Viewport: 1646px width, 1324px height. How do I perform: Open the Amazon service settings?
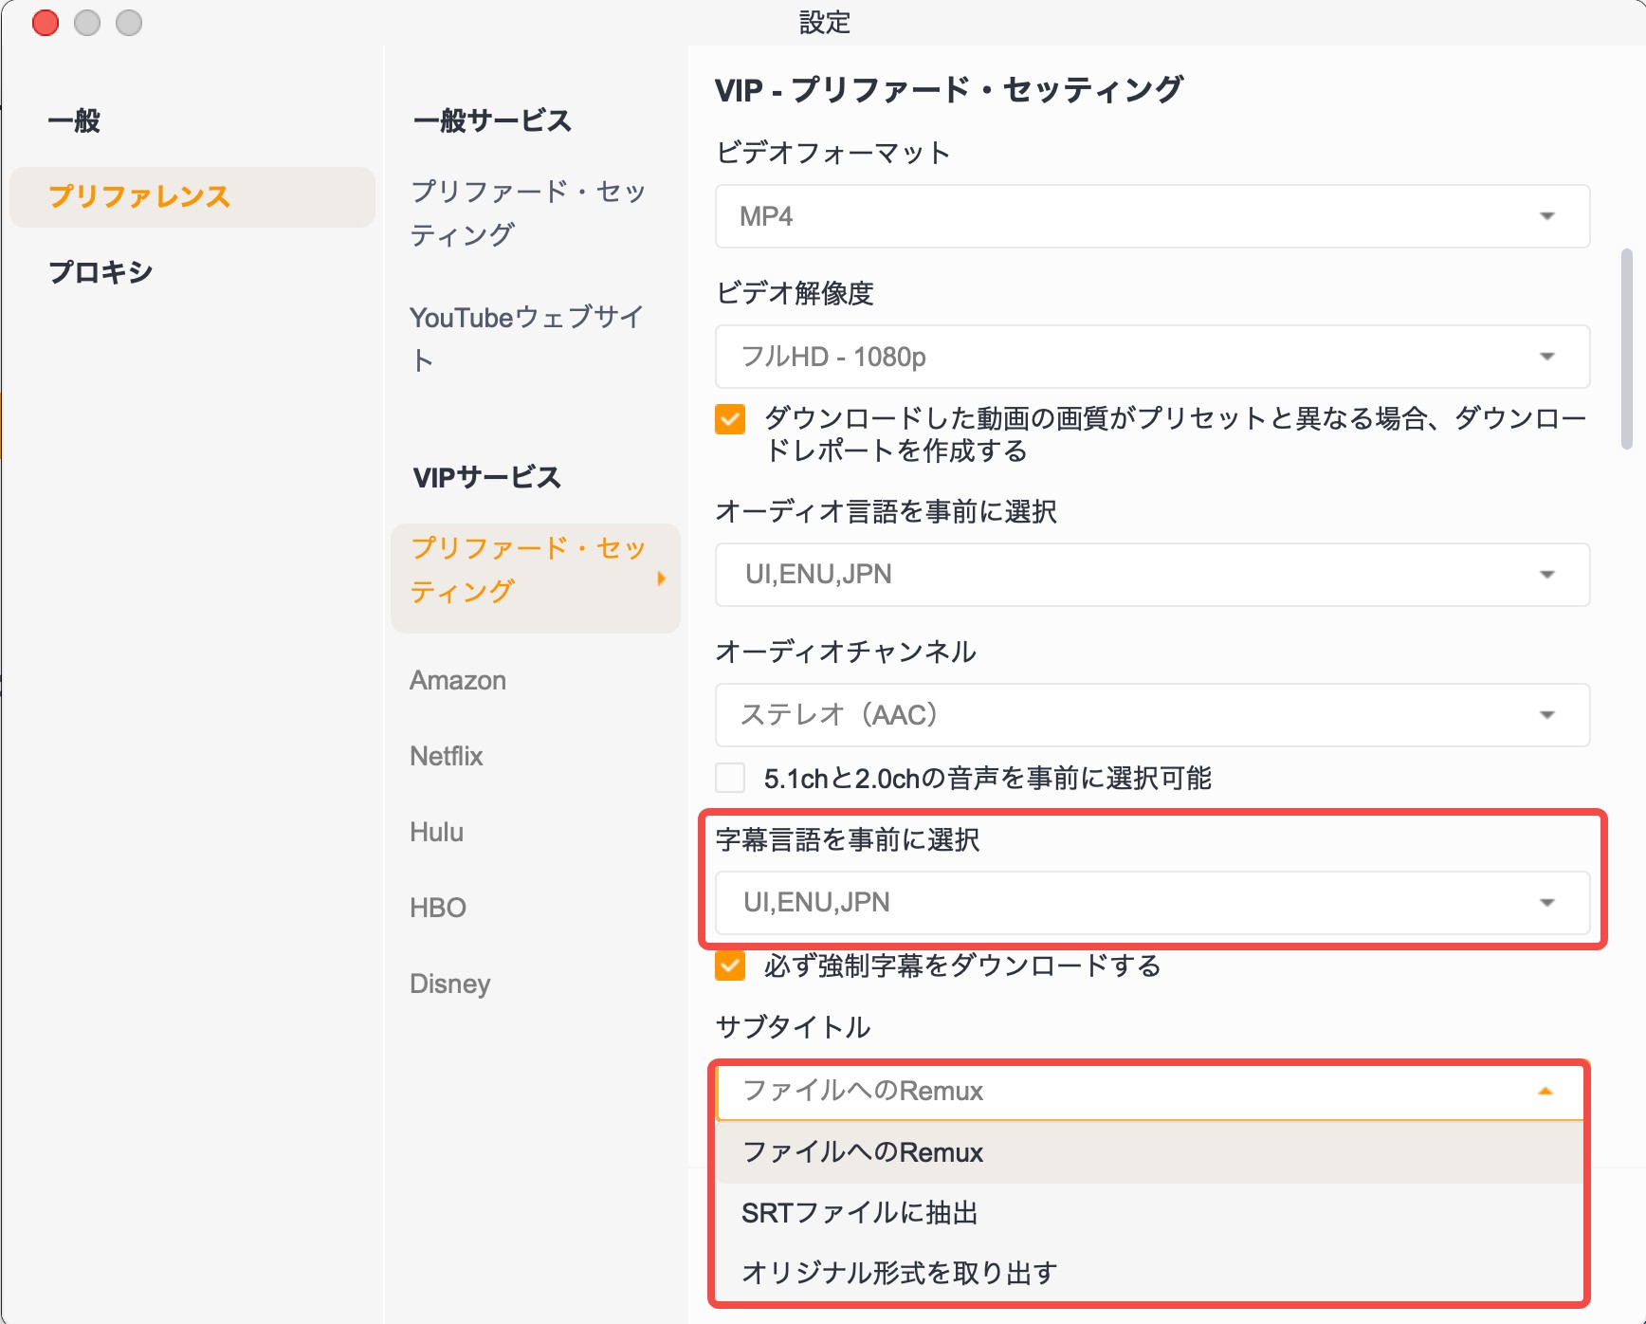458,680
